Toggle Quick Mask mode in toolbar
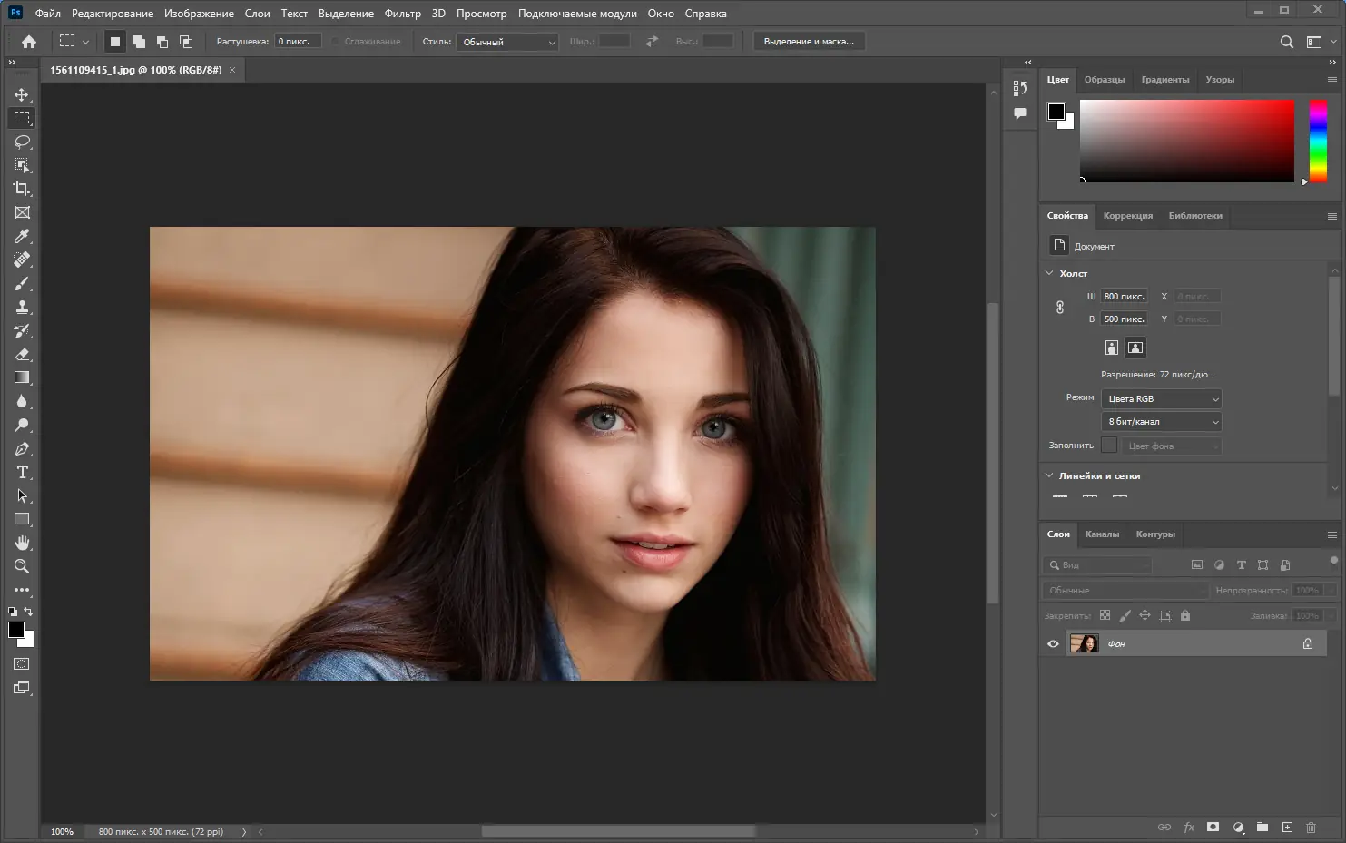Image resolution: width=1346 pixels, height=843 pixels. pyautogui.click(x=22, y=664)
